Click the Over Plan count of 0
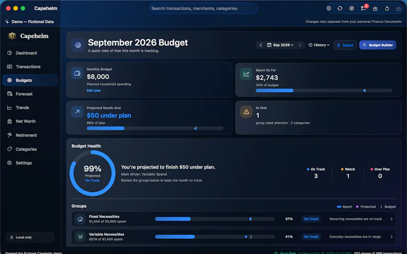The width and height of the screenshot is (407, 254). point(380,176)
